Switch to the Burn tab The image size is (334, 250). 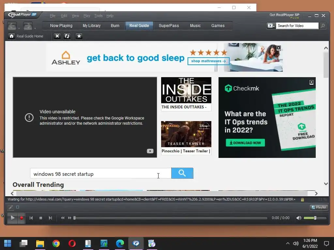pyautogui.click(x=115, y=25)
